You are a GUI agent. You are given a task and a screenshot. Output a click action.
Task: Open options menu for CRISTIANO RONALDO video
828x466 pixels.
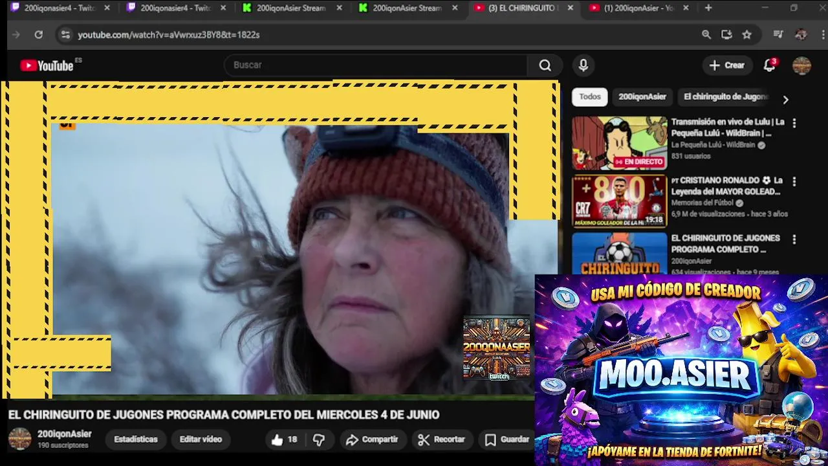click(x=794, y=182)
